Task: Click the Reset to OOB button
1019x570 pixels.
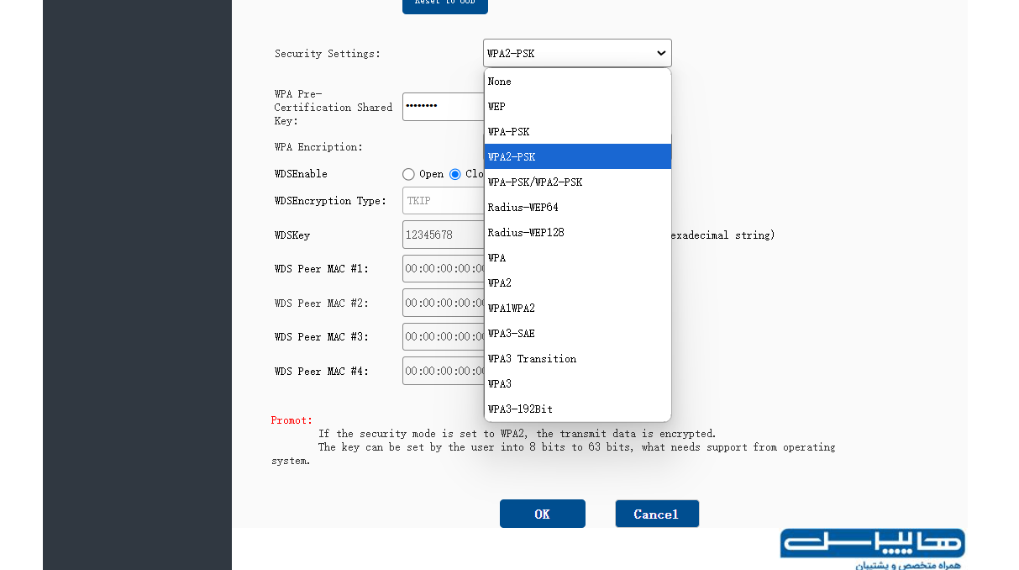Action: tap(445, 4)
